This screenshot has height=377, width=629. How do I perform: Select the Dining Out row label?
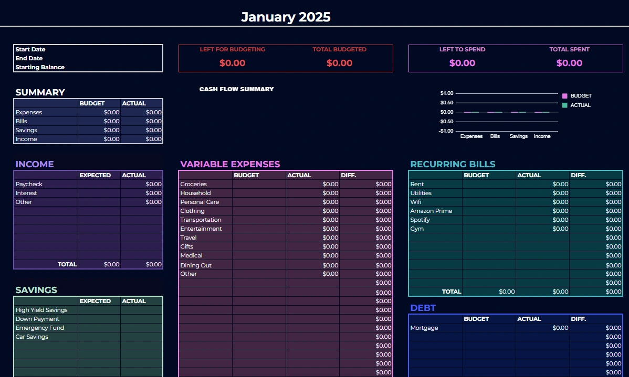(196, 265)
